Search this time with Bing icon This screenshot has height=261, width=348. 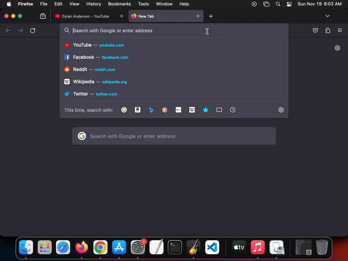click(x=151, y=110)
